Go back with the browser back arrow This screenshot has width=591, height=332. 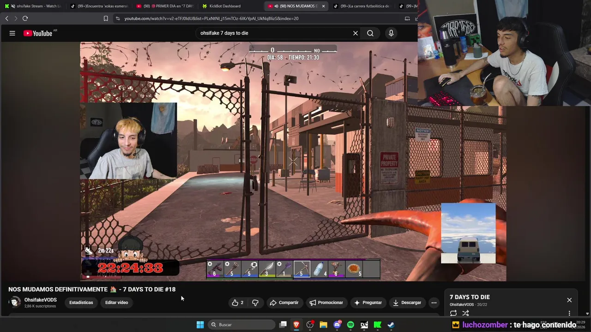tap(7, 18)
